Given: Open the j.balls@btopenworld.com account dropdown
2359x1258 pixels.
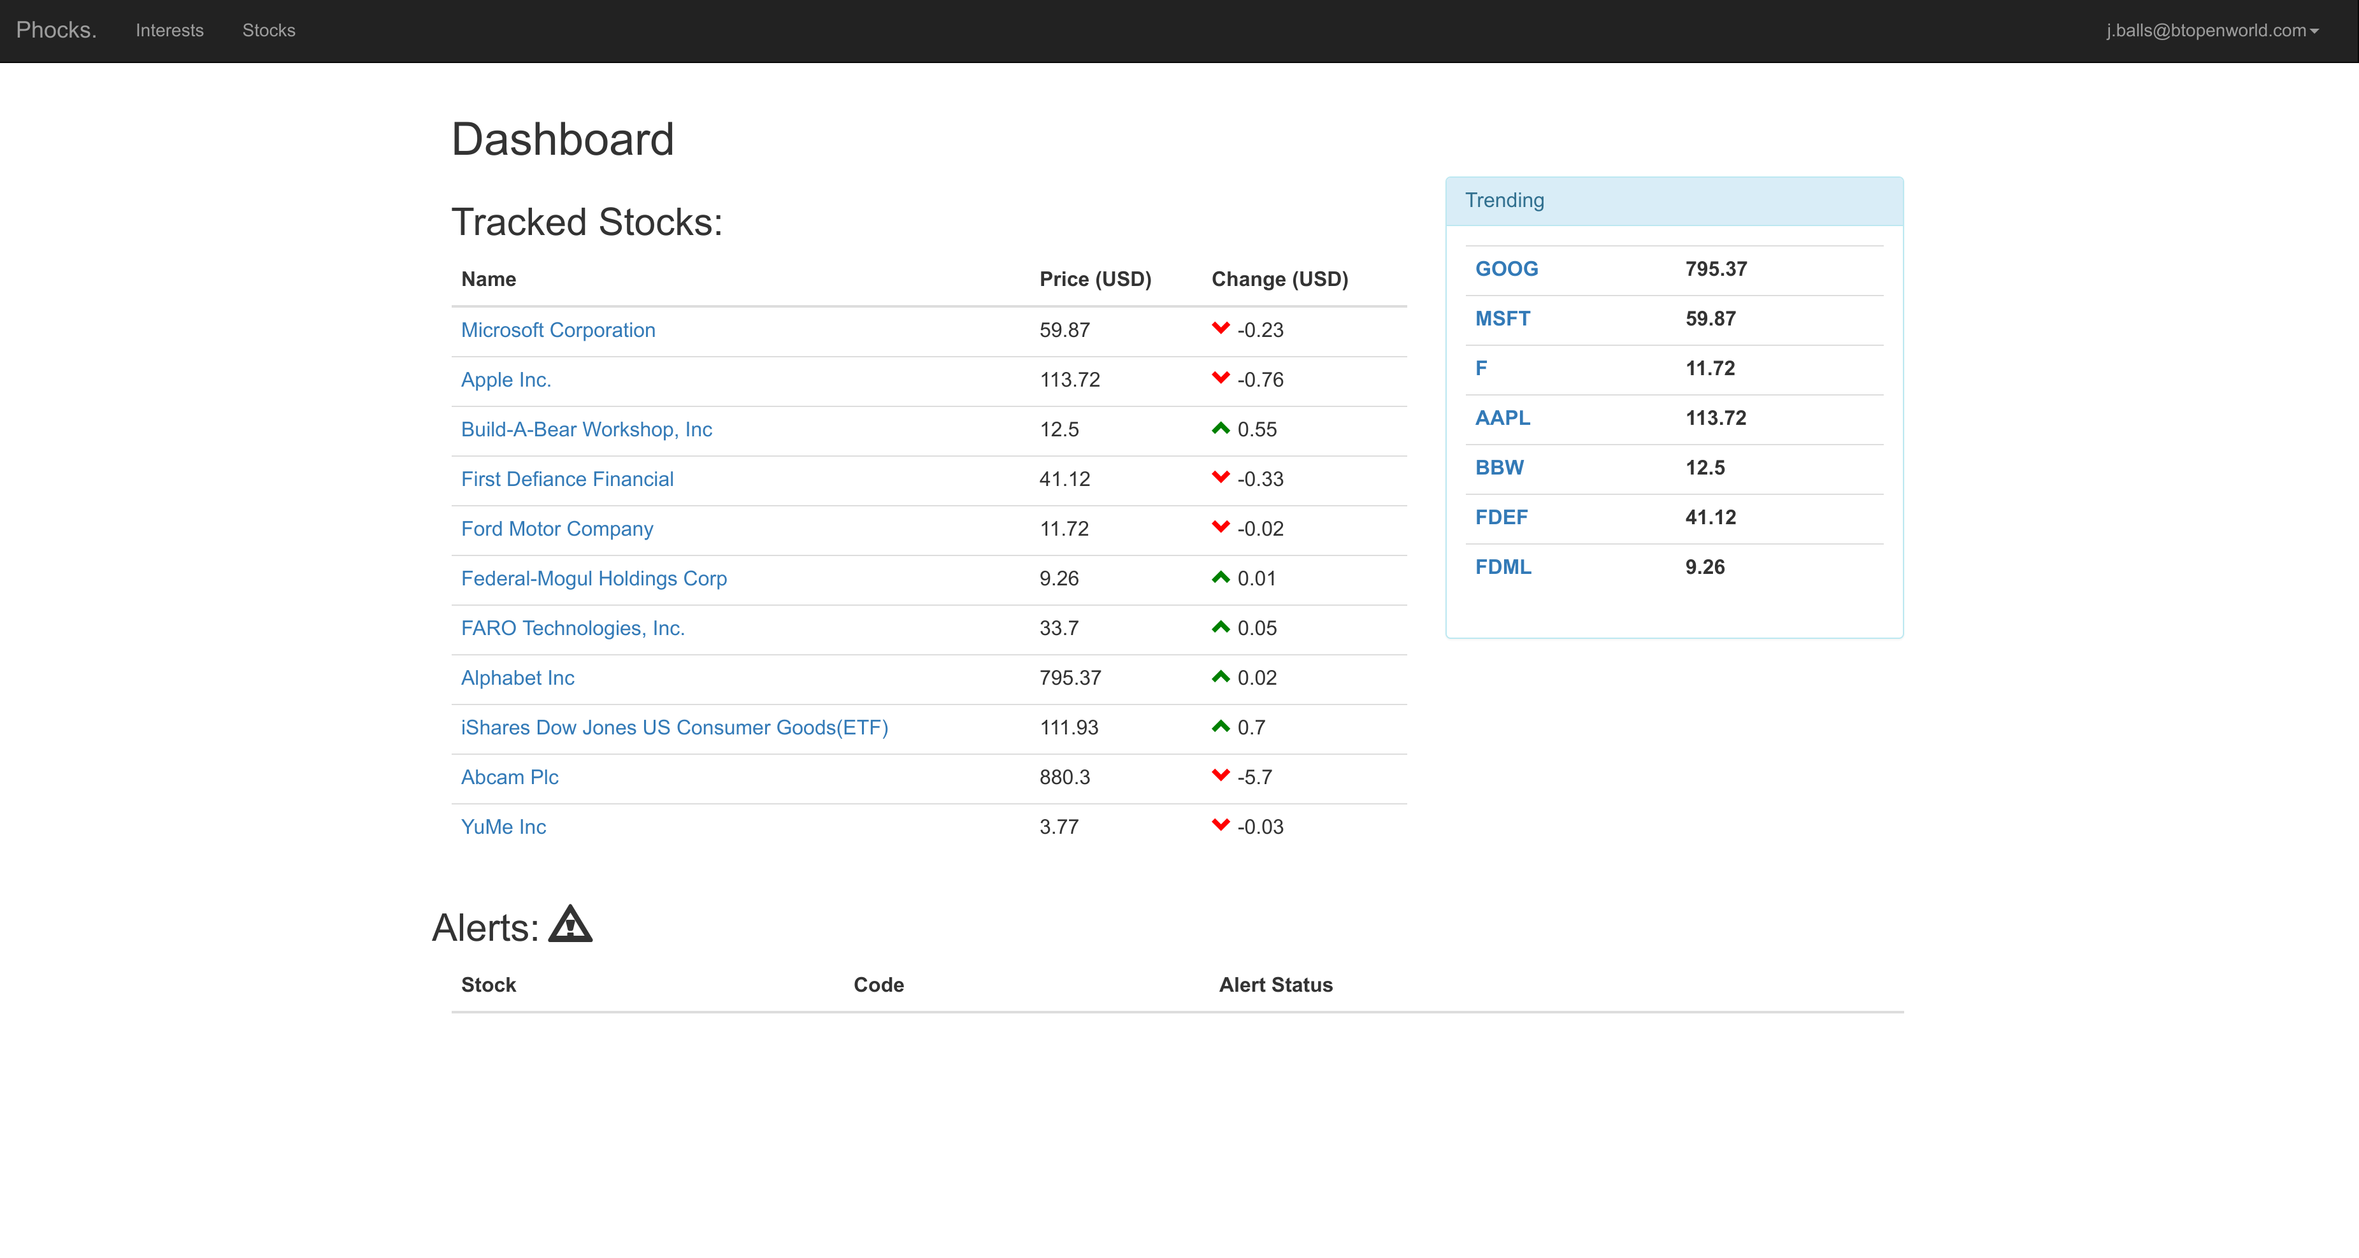Looking at the screenshot, I should tap(2211, 30).
